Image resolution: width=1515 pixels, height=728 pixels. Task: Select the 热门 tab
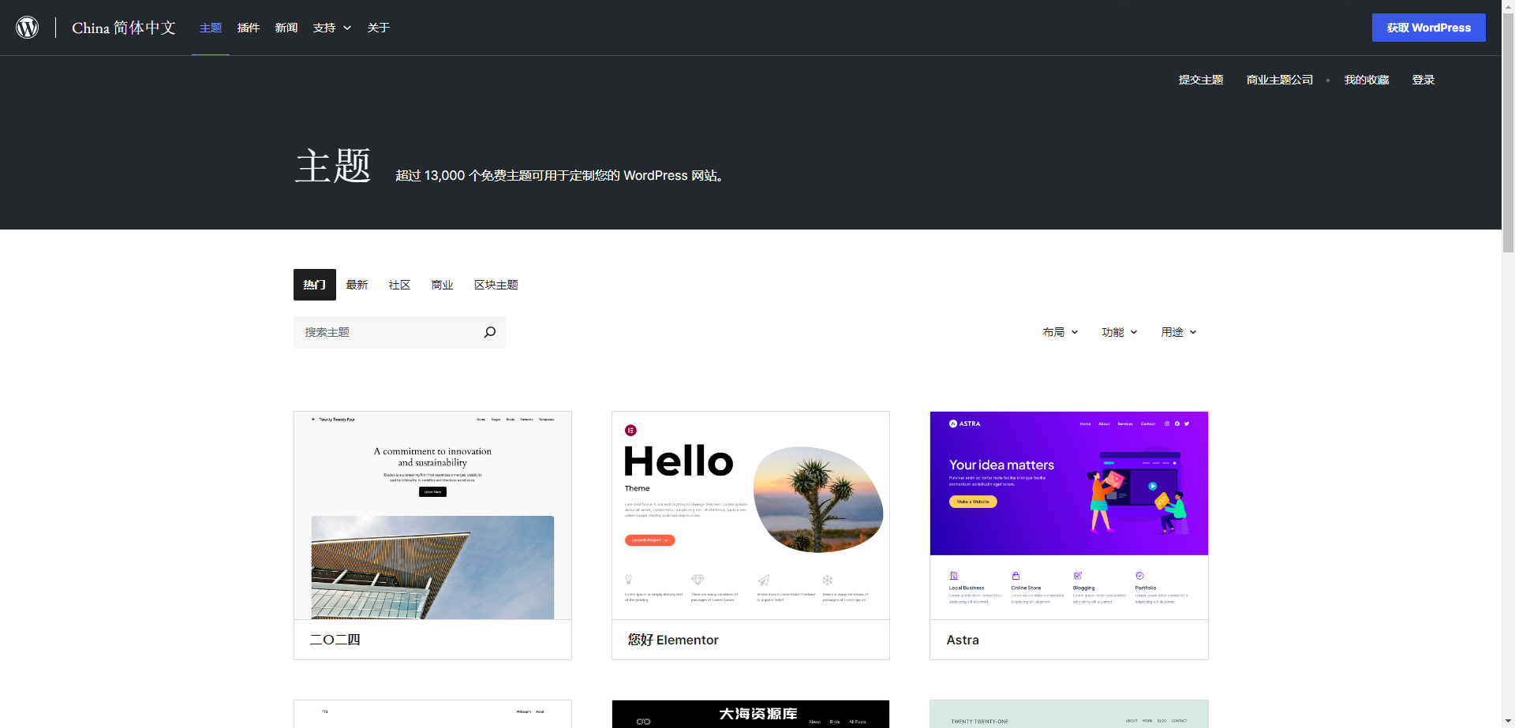[x=315, y=285]
